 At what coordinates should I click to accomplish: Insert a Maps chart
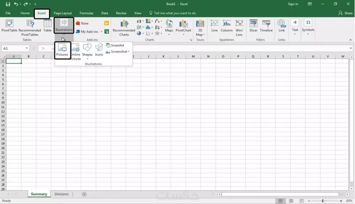pos(169,27)
